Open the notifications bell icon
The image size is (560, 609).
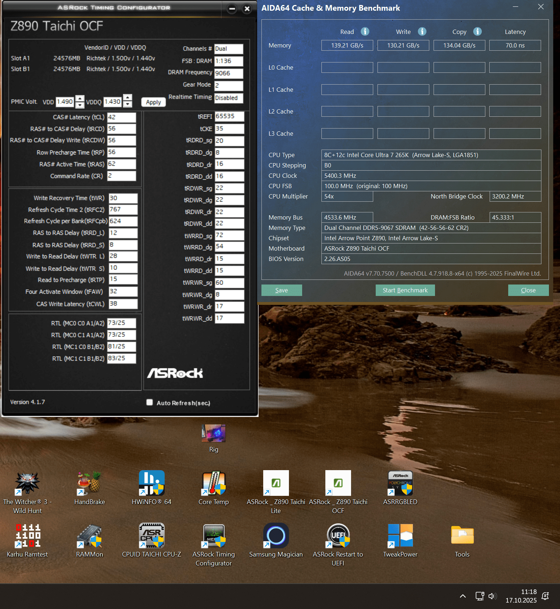pyautogui.click(x=545, y=596)
